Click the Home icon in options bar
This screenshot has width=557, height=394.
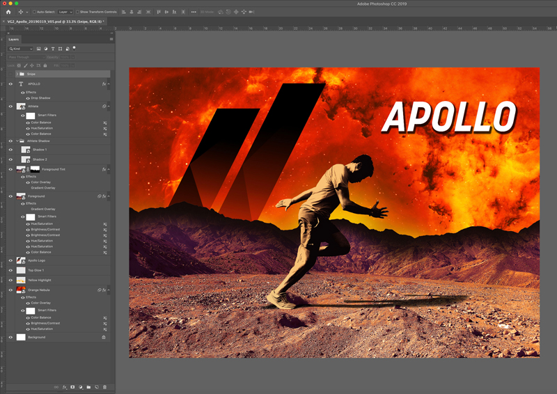[8, 12]
